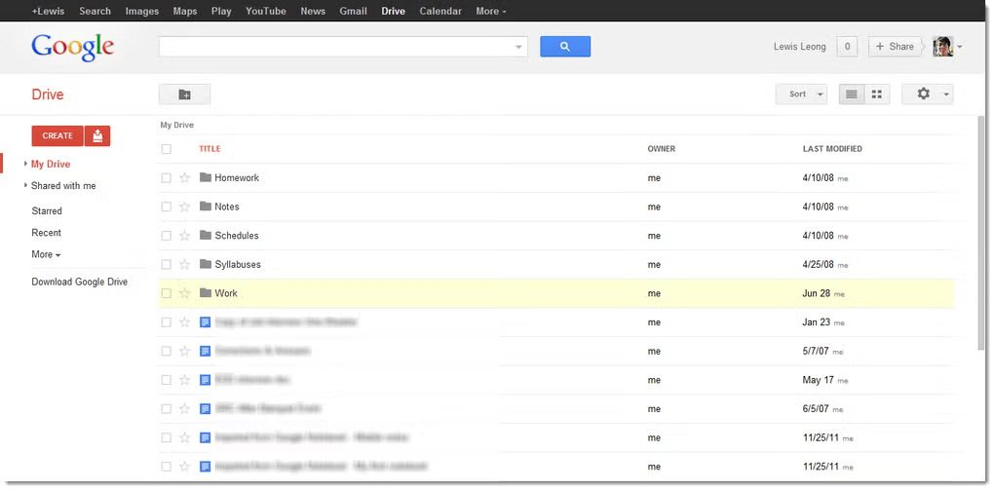Open Maps from the top bar
The width and height of the screenshot is (994, 490).
(x=185, y=11)
